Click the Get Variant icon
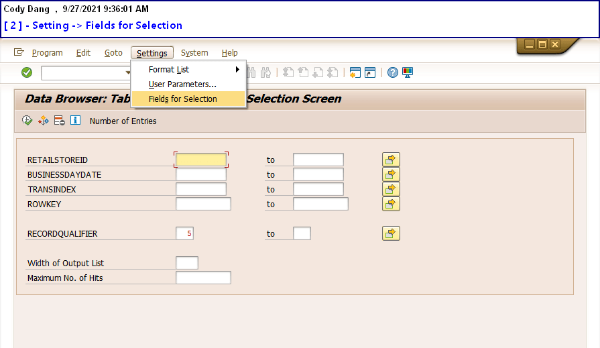The height and width of the screenshot is (348, 600). tap(44, 121)
